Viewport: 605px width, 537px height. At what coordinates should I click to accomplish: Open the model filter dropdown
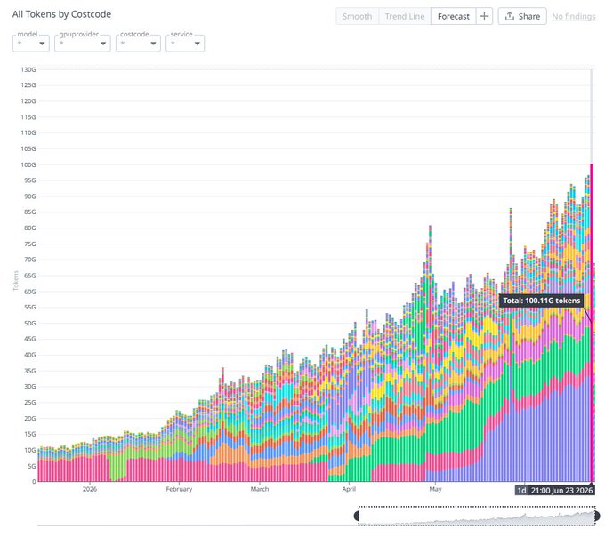click(31, 43)
